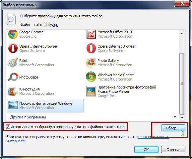Confirm with the OK button

[146, 150]
